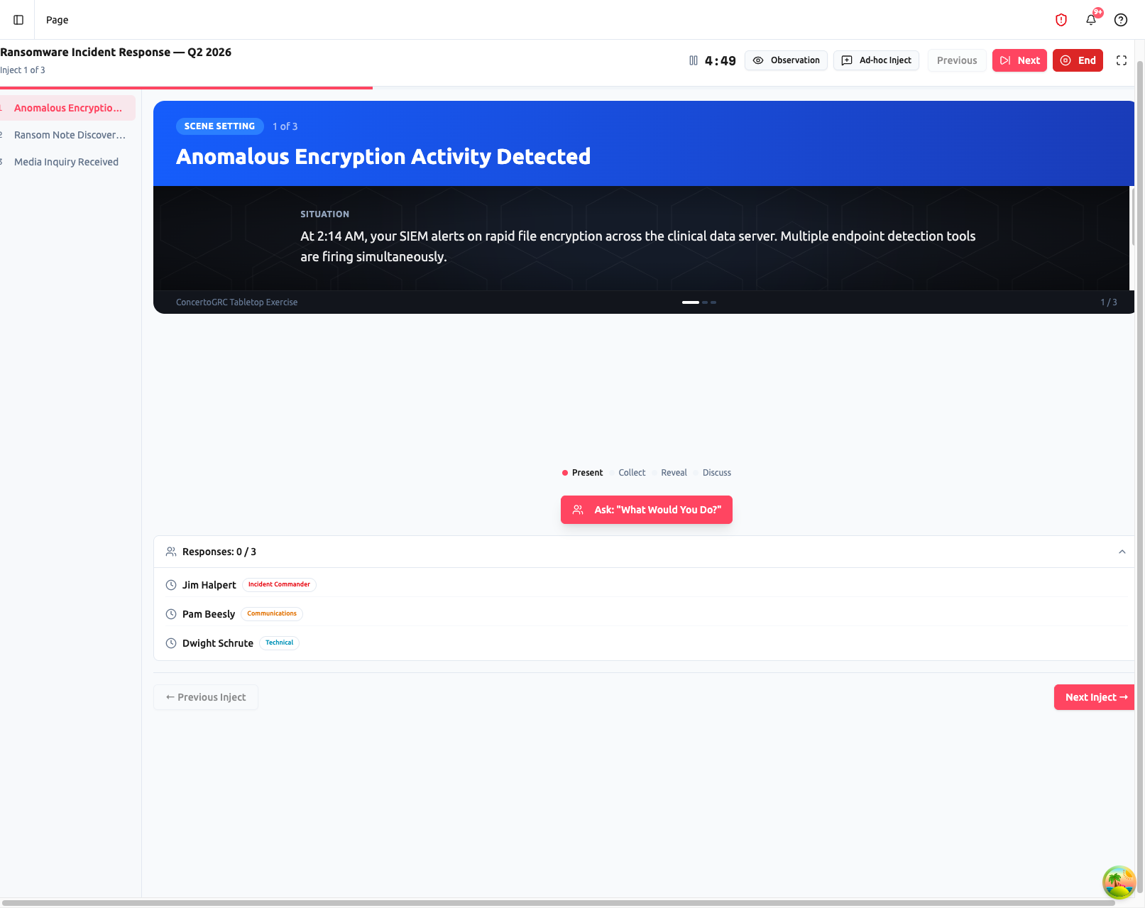
Task: Click the first slide indicator dash
Action: 690,302
